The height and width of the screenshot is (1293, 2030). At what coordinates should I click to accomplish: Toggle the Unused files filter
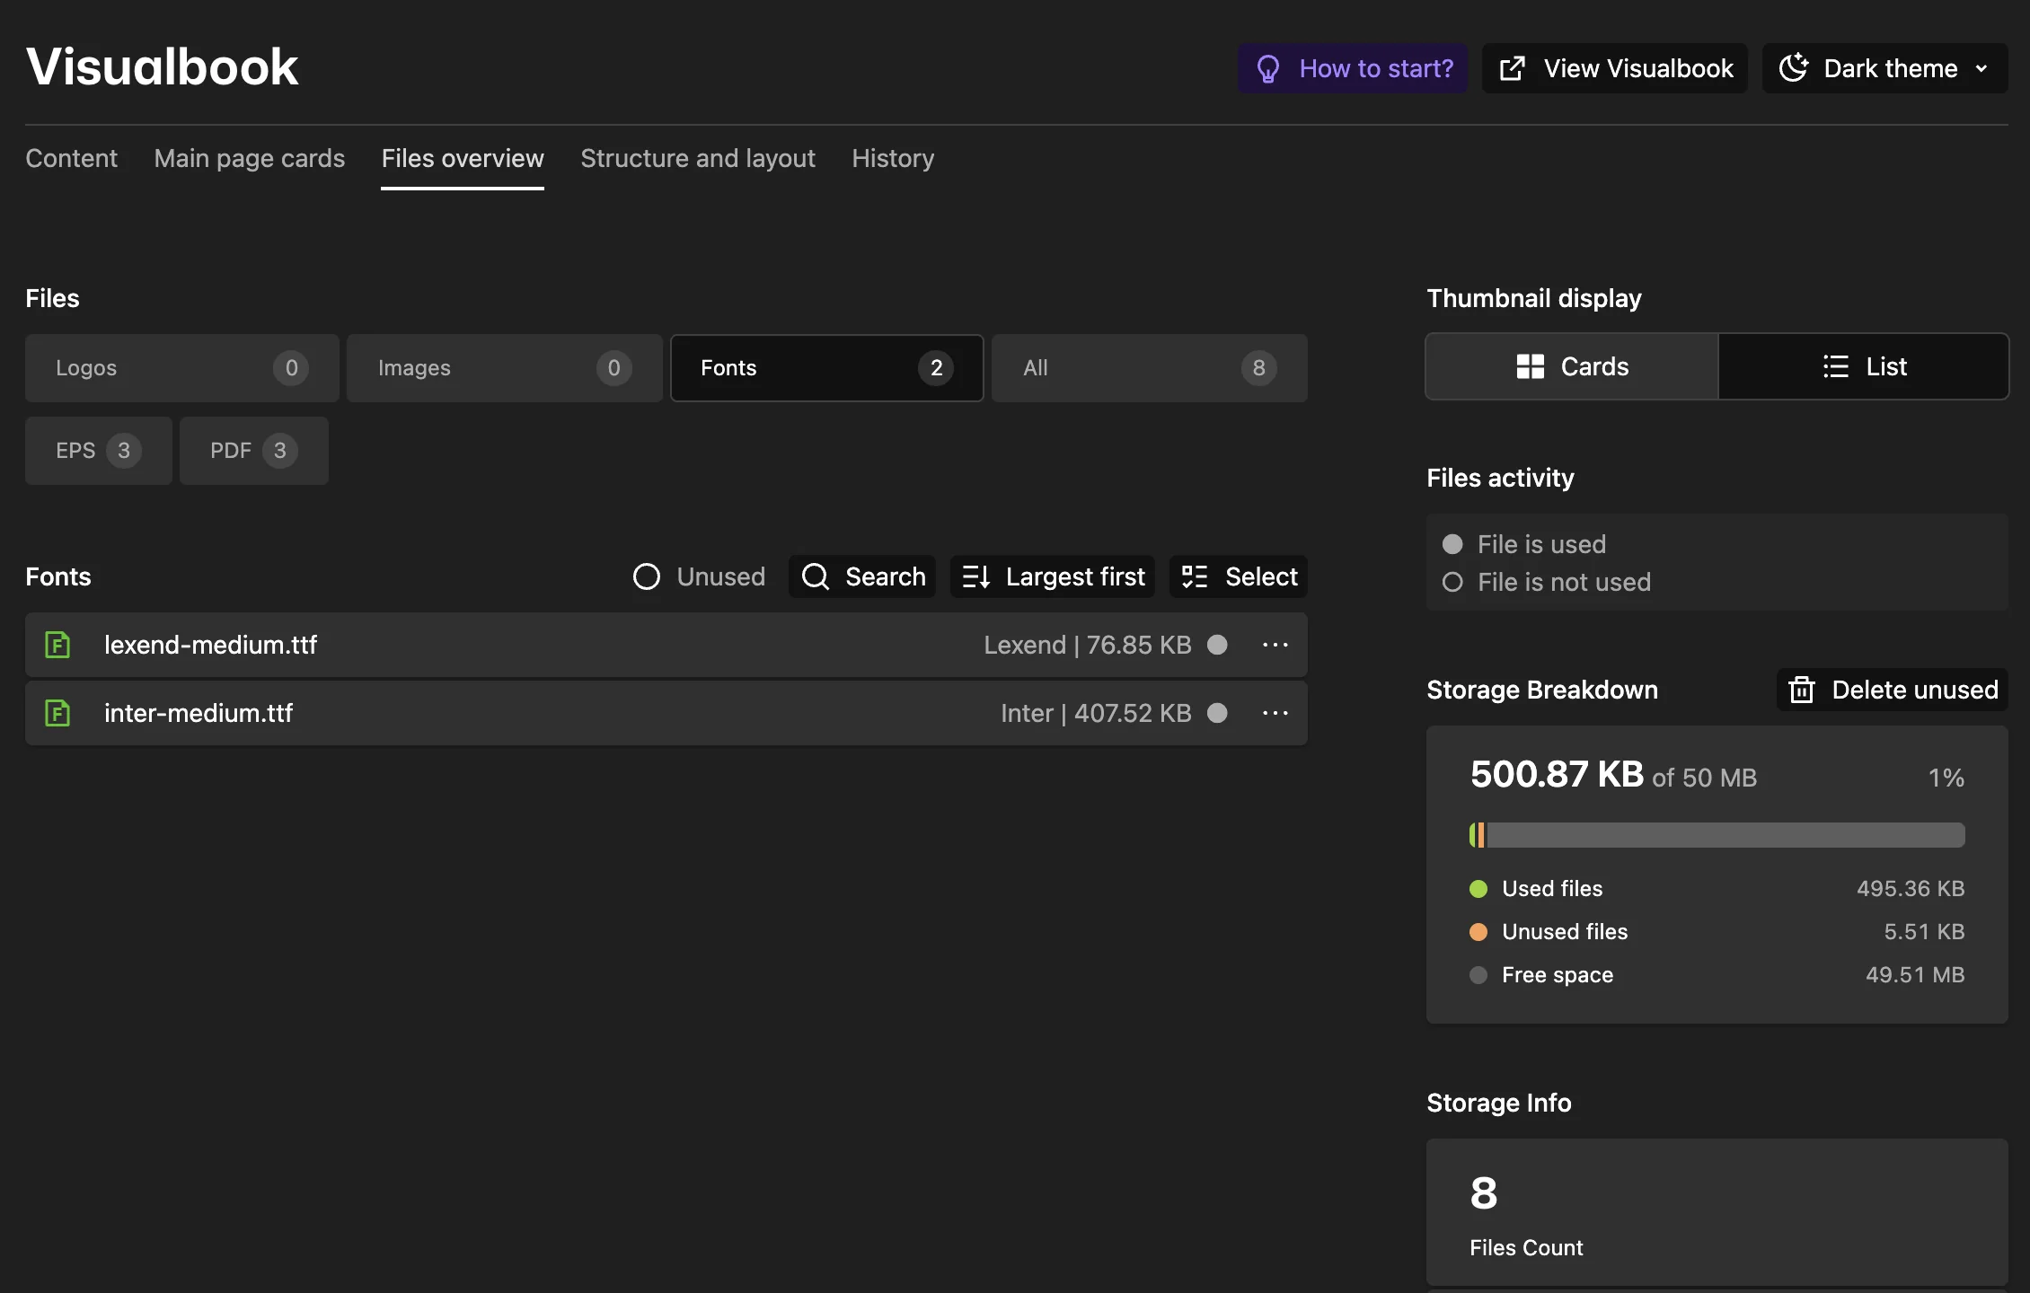coord(699,576)
